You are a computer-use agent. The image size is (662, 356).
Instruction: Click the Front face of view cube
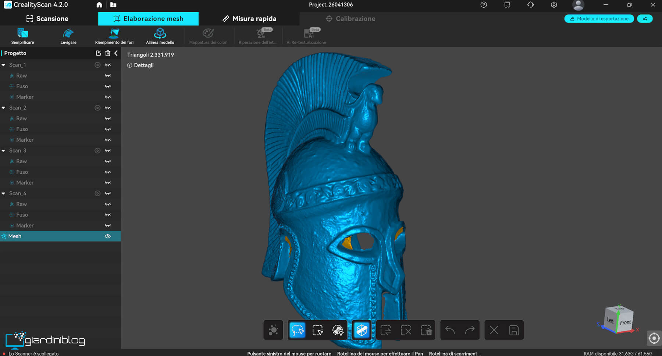[625, 323]
